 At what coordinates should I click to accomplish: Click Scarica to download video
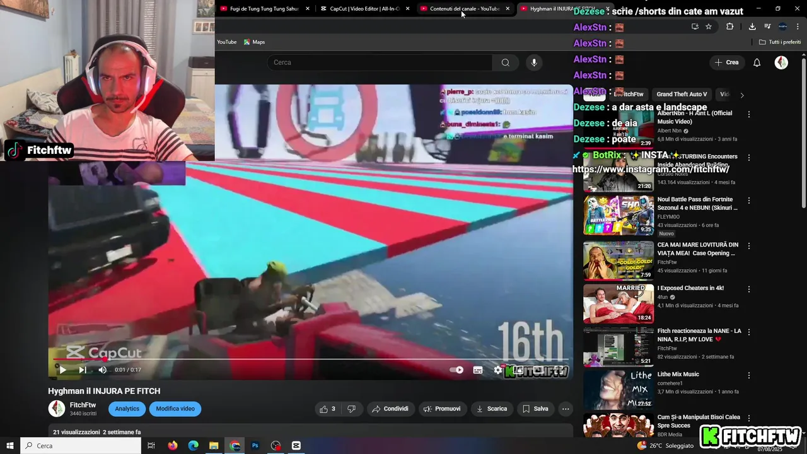[492, 409]
